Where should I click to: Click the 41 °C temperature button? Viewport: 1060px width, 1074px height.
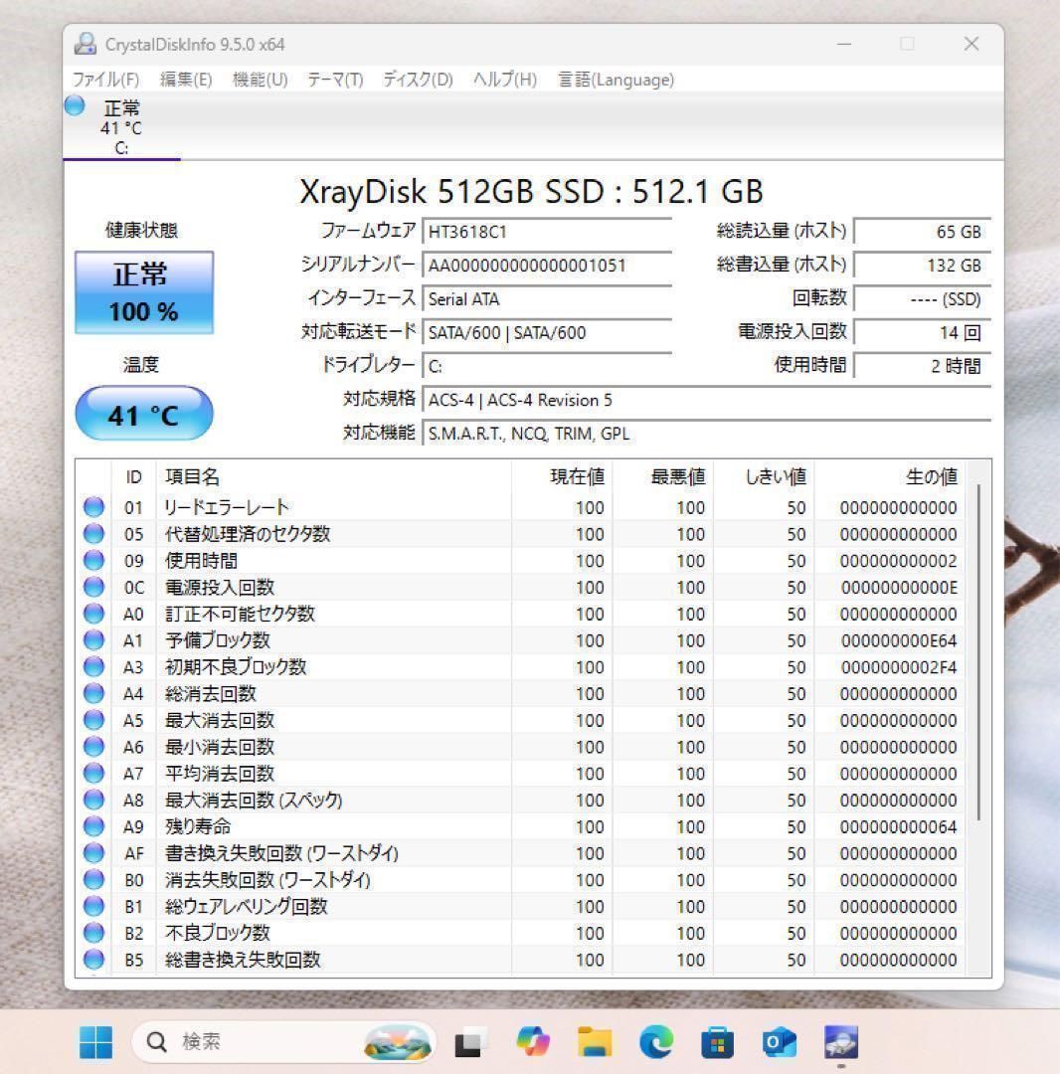click(x=143, y=415)
